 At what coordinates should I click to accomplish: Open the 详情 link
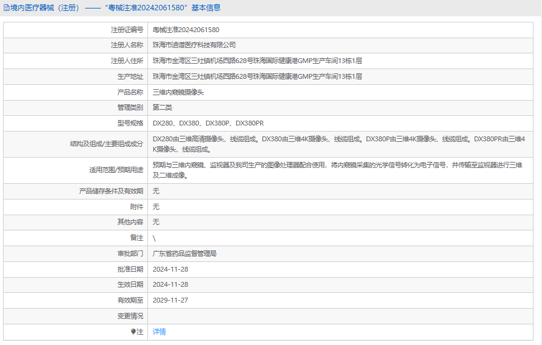click(159, 332)
